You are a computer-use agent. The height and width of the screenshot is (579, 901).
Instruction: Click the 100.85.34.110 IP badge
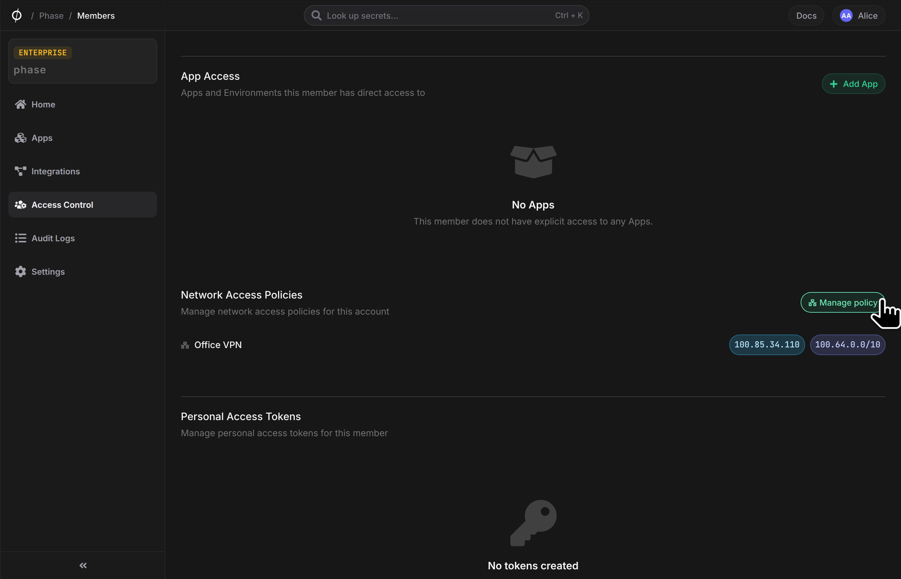767,345
